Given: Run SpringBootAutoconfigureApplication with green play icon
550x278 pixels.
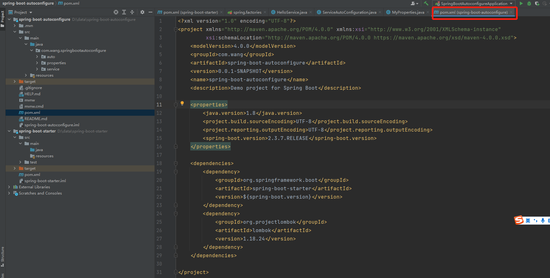Looking at the screenshot, I should pyautogui.click(x=521, y=3).
